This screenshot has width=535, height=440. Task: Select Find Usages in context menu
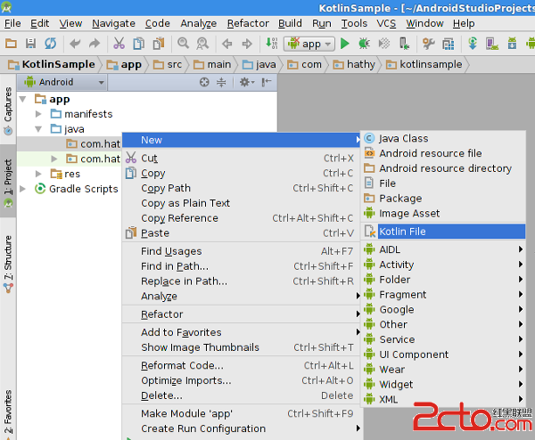pos(241,251)
